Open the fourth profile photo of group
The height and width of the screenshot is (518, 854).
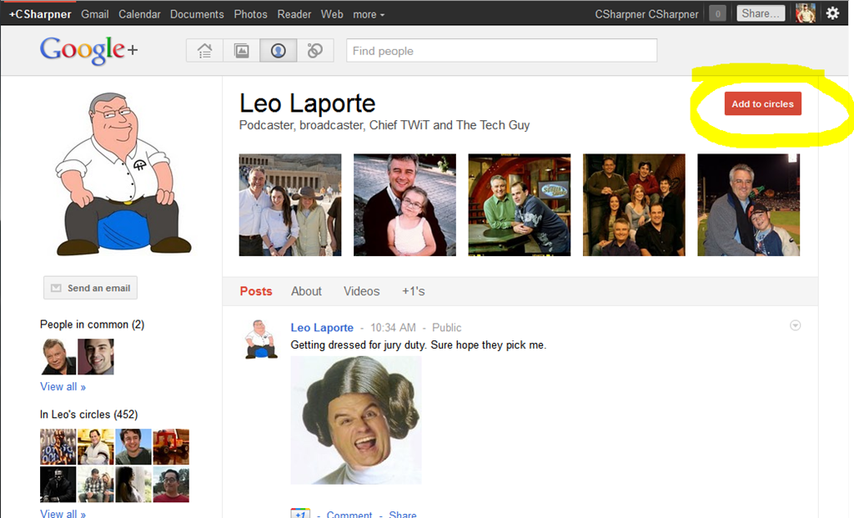pos(634,205)
